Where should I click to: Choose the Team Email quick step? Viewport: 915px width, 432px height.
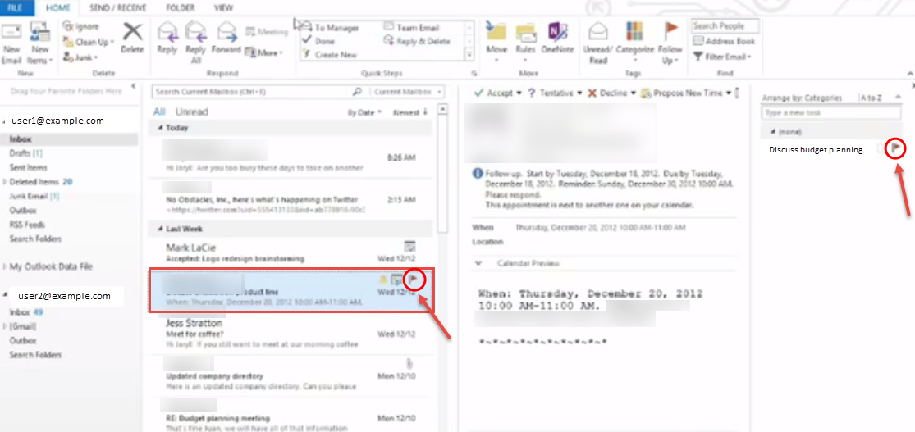(411, 27)
